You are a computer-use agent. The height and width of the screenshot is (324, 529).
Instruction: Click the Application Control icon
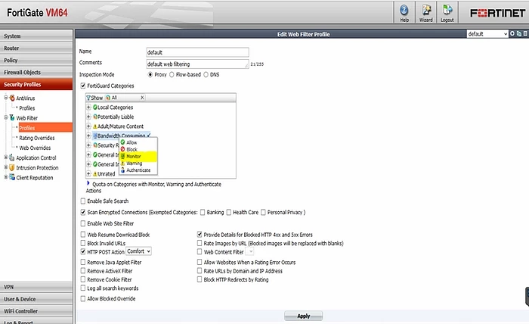click(12, 157)
